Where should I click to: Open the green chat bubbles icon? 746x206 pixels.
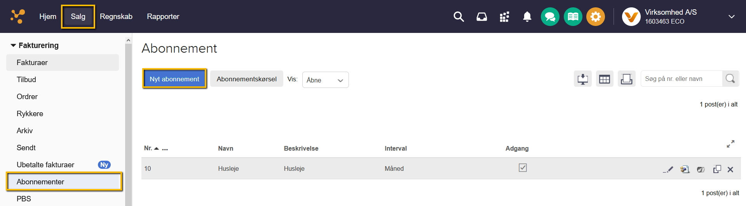tap(550, 17)
